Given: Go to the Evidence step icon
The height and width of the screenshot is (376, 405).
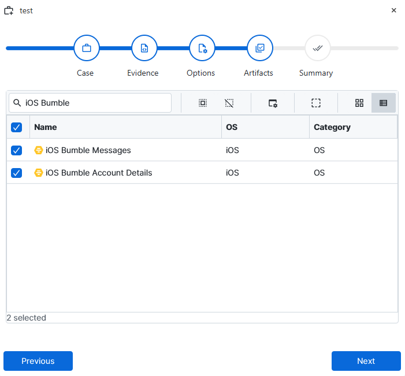Looking at the screenshot, I should 144,49.
